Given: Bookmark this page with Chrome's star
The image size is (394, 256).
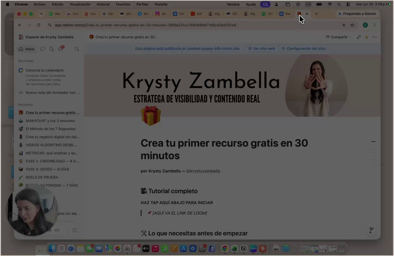Looking at the screenshot, I should coord(352,25).
